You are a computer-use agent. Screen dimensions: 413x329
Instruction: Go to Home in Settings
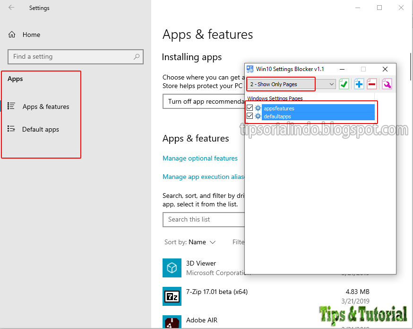coord(31,35)
